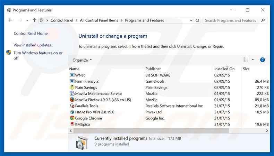Viewport: 274px width, 156px height.
Task: Click the address bar Control Panel icon
Action: pyautogui.click(x=41, y=20)
